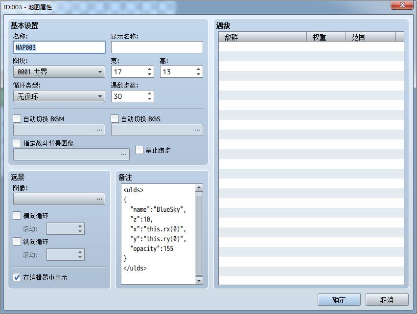The image size is (417, 314).
Task: Enable 纵向循环 for the parallax
Action: click(17, 242)
